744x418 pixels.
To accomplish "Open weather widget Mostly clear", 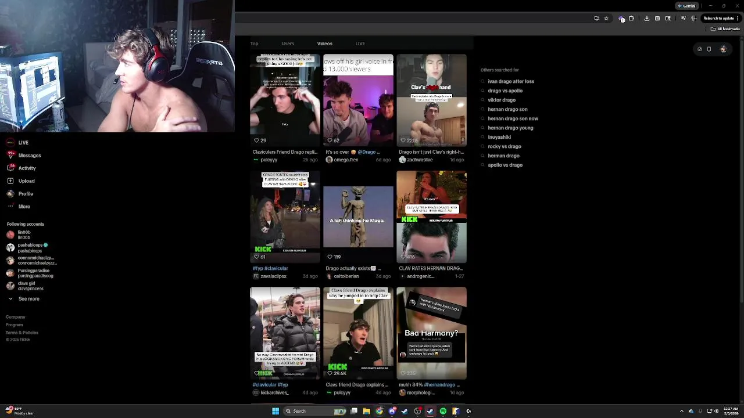I will click(19, 411).
